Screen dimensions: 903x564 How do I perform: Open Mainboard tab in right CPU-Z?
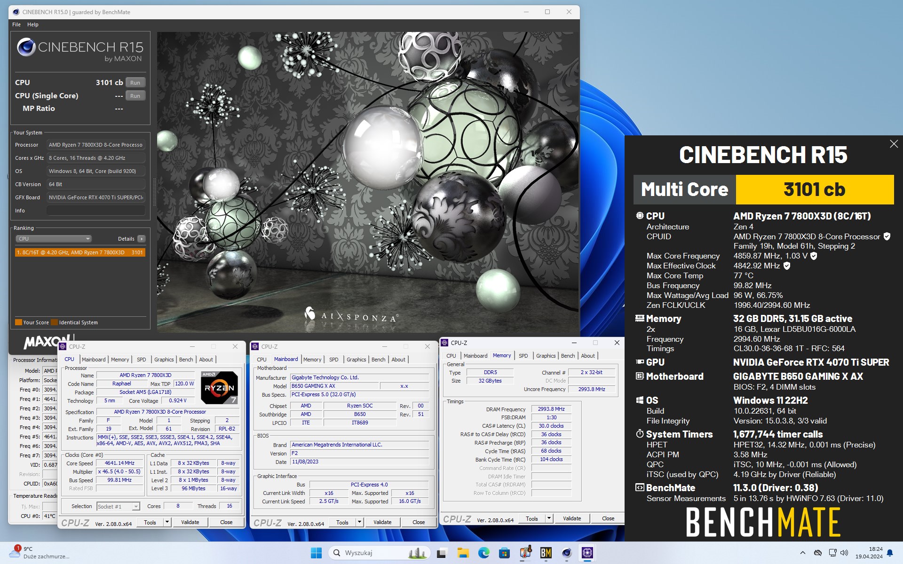[475, 356]
